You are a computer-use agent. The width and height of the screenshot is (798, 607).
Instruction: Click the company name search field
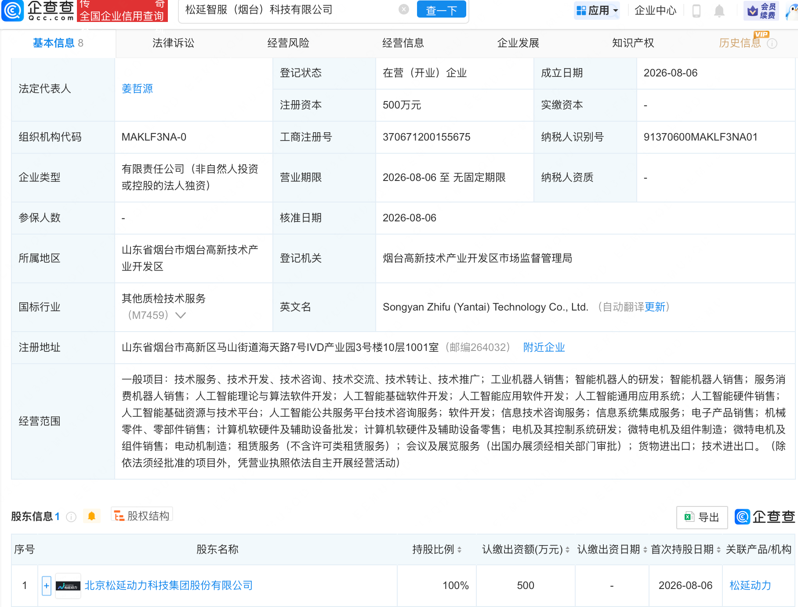[290, 10]
